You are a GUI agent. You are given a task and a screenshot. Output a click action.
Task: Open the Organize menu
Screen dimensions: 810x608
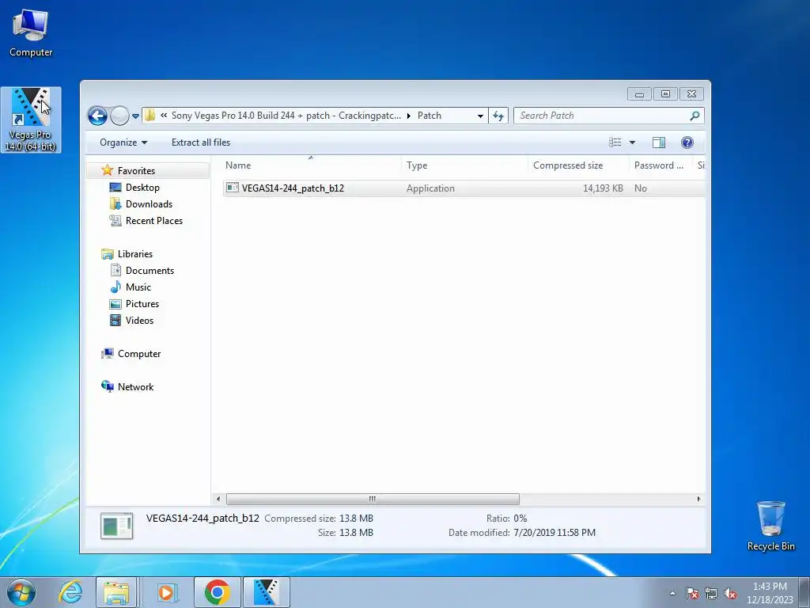coord(123,142)
